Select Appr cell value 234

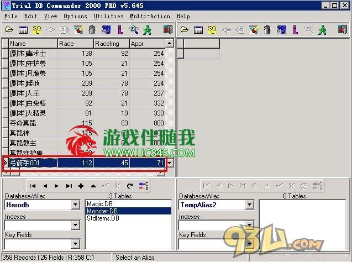(x=147, y=83)
